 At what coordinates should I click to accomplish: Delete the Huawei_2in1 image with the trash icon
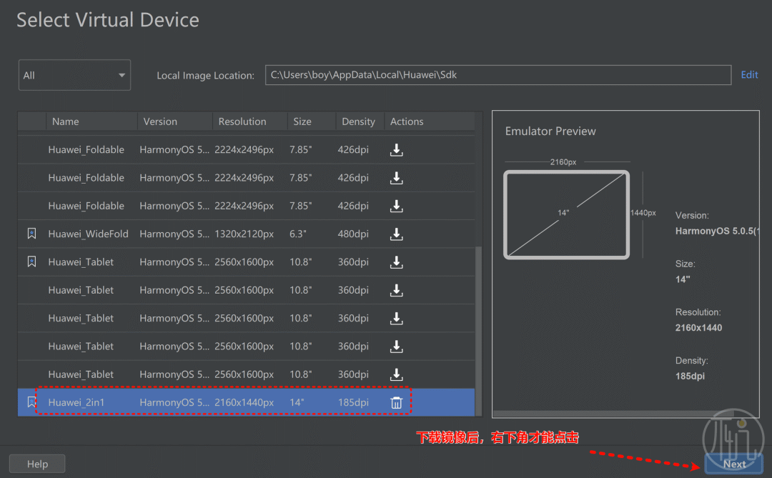click(396, 403)
